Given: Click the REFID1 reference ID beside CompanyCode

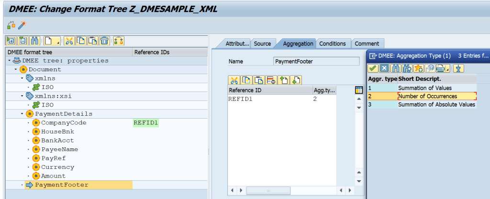Looking at the screenshot, I should 146,123.
